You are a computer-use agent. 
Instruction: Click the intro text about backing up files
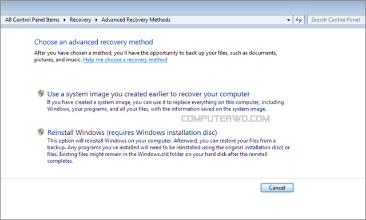(x=156, y=56)
